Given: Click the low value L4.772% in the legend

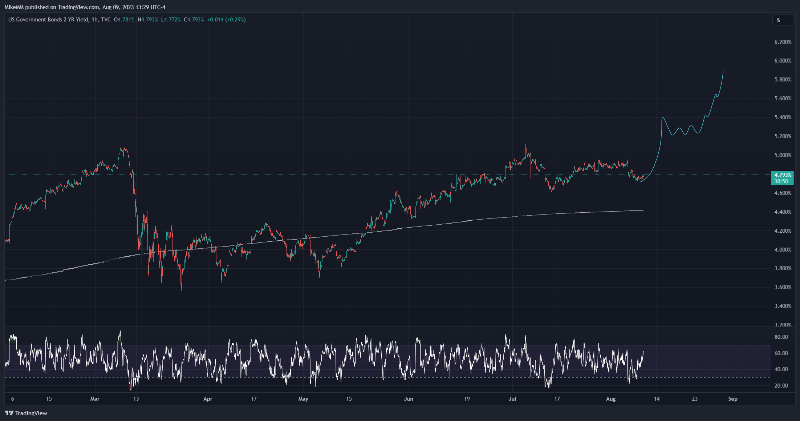Looking at the screenshot, I should 171,20.
